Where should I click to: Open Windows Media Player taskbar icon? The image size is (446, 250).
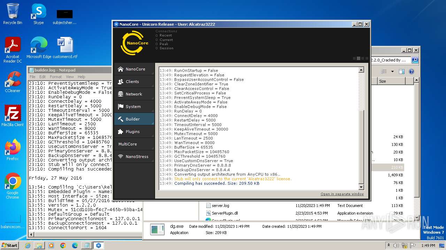pyautogui.click(x=51, y=245)
